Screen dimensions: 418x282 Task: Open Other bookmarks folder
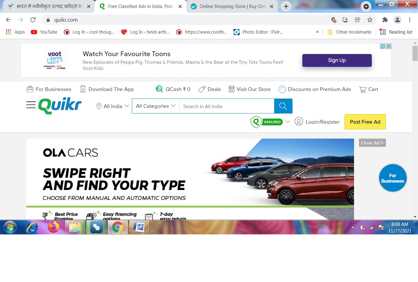349,32
